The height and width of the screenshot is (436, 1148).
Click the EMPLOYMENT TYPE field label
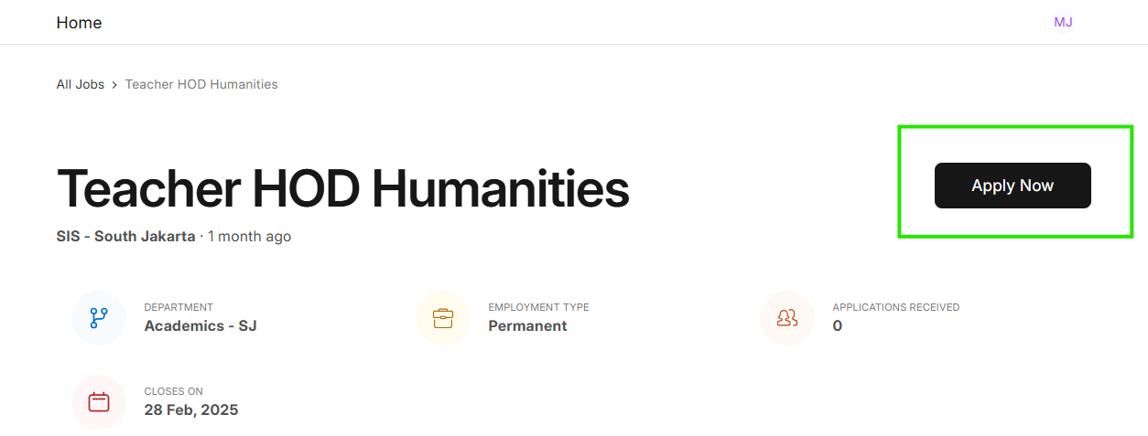(x=538, y=307)
